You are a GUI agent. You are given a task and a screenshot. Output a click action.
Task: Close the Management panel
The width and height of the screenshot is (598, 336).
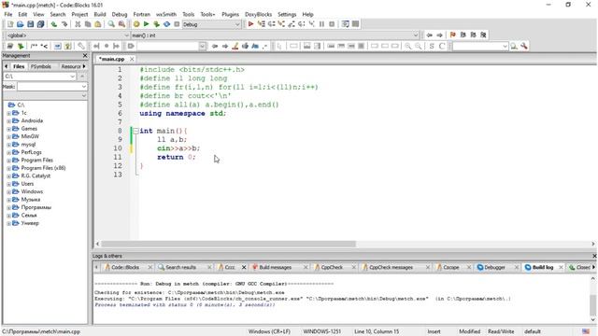coord(85,56)
